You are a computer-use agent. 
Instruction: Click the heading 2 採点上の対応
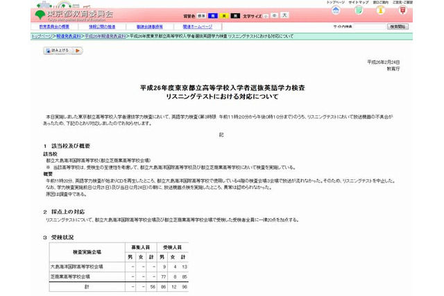pyautogui.click(x=65, y=212)
